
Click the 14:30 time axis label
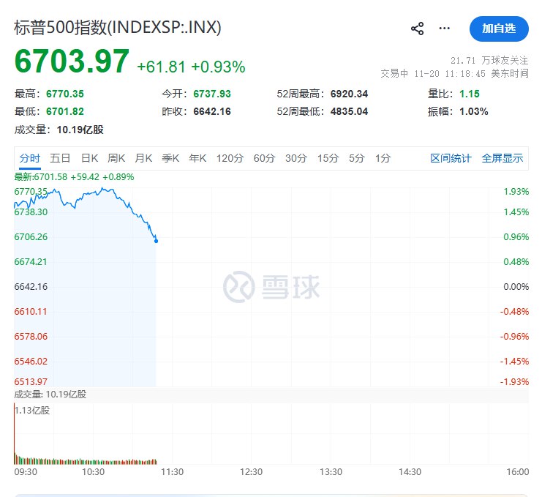coord(410,472)
